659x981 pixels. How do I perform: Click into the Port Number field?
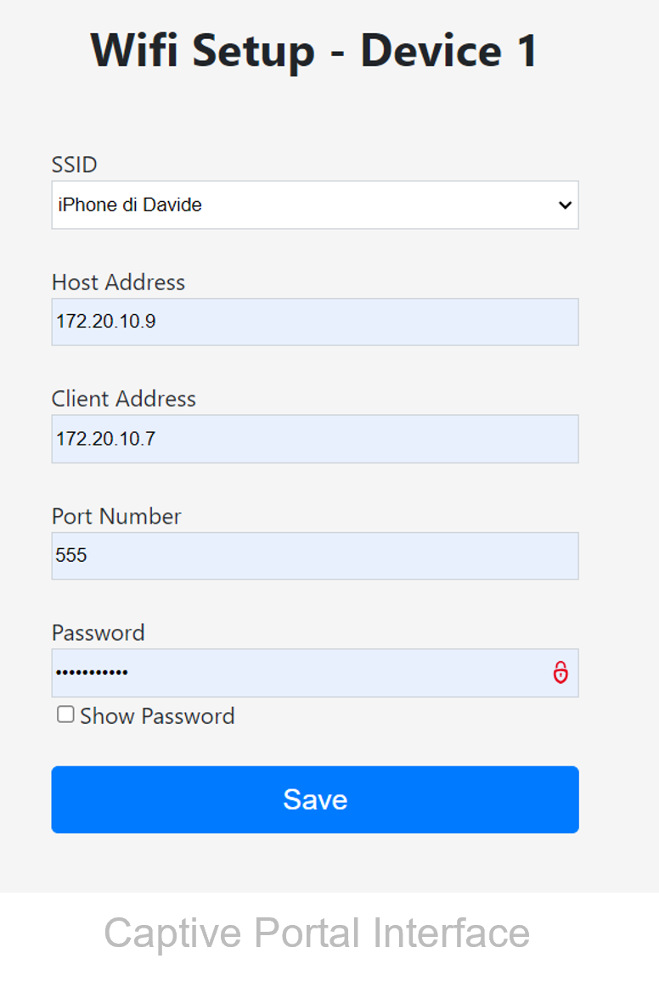click(x=314, y=556)
